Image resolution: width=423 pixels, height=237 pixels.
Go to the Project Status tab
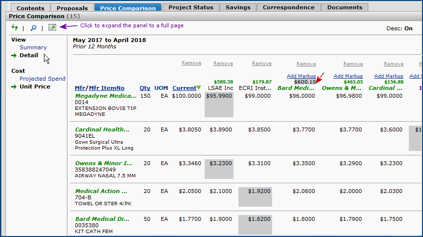click(x=190, y=7)
